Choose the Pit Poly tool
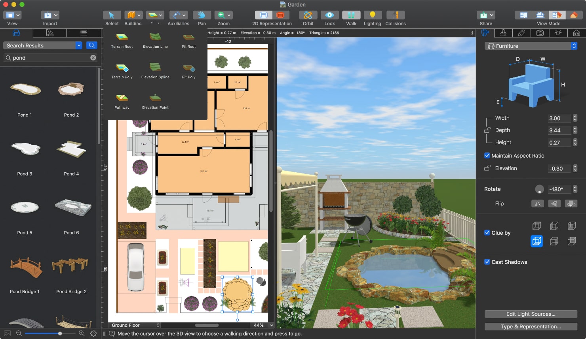This screenshot has height=339, width=586. pos(188,71)
